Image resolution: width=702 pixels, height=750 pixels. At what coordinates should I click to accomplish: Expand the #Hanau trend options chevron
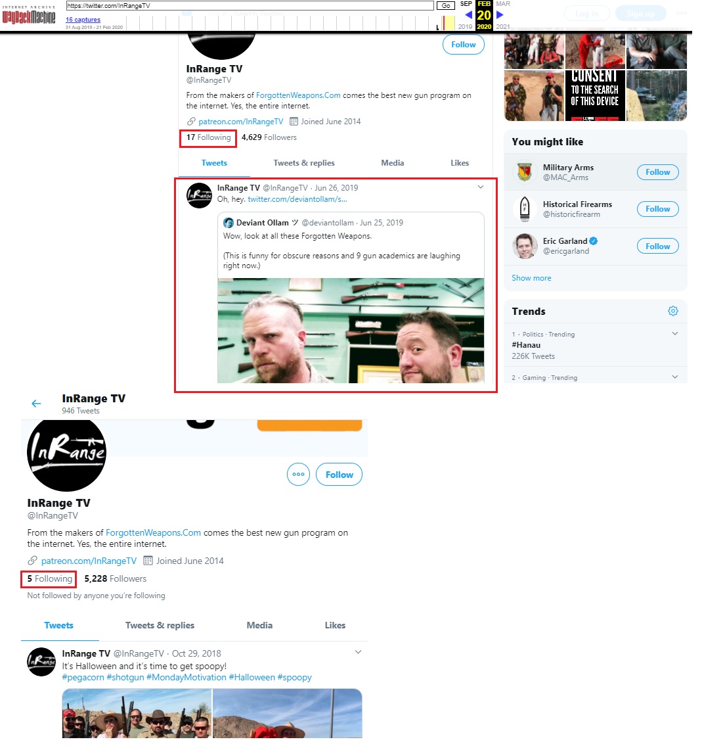[675, 333]
